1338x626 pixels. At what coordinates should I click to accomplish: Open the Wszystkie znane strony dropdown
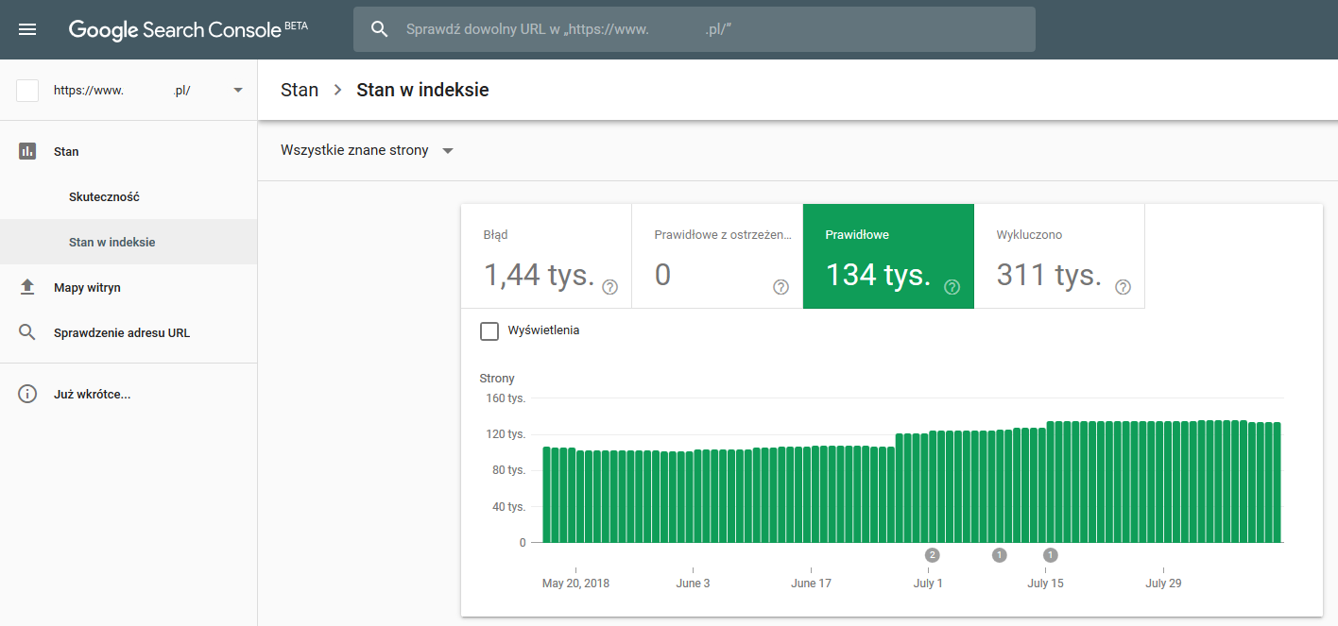point(368,151)
